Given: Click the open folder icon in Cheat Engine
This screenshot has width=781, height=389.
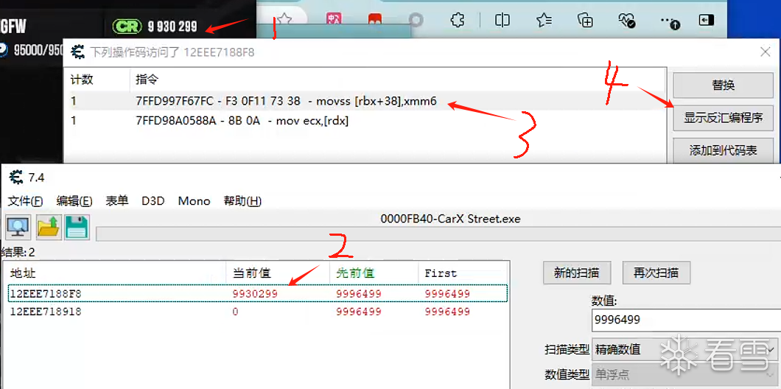Looking at the screenshot, I should [x=49, y=227].
